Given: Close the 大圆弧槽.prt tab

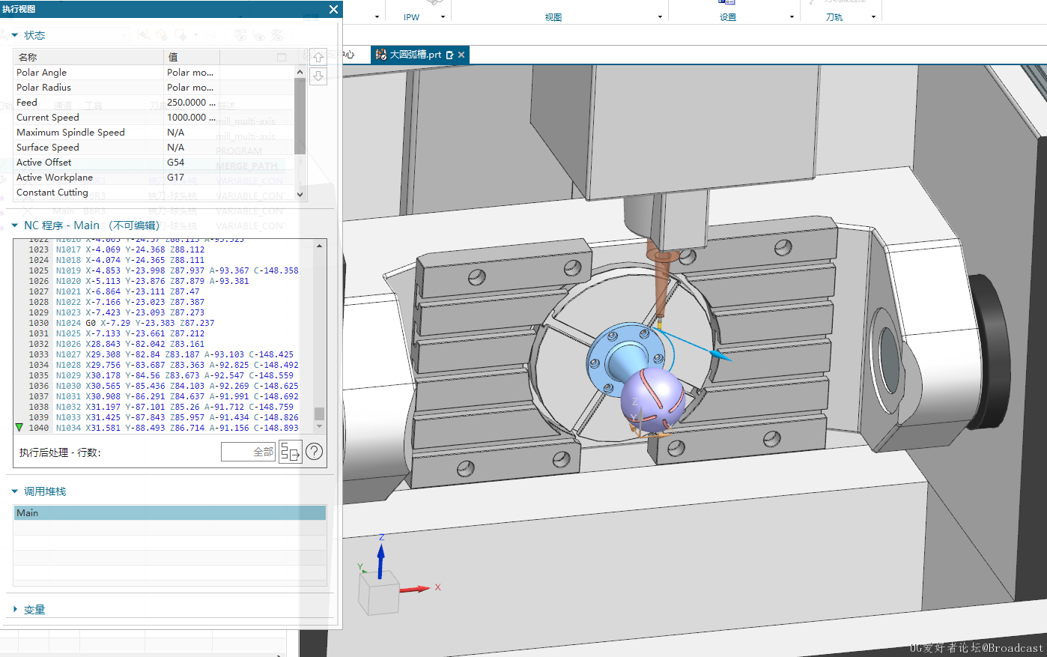Looking at the screenshot, I should click(x=461, y=55).
